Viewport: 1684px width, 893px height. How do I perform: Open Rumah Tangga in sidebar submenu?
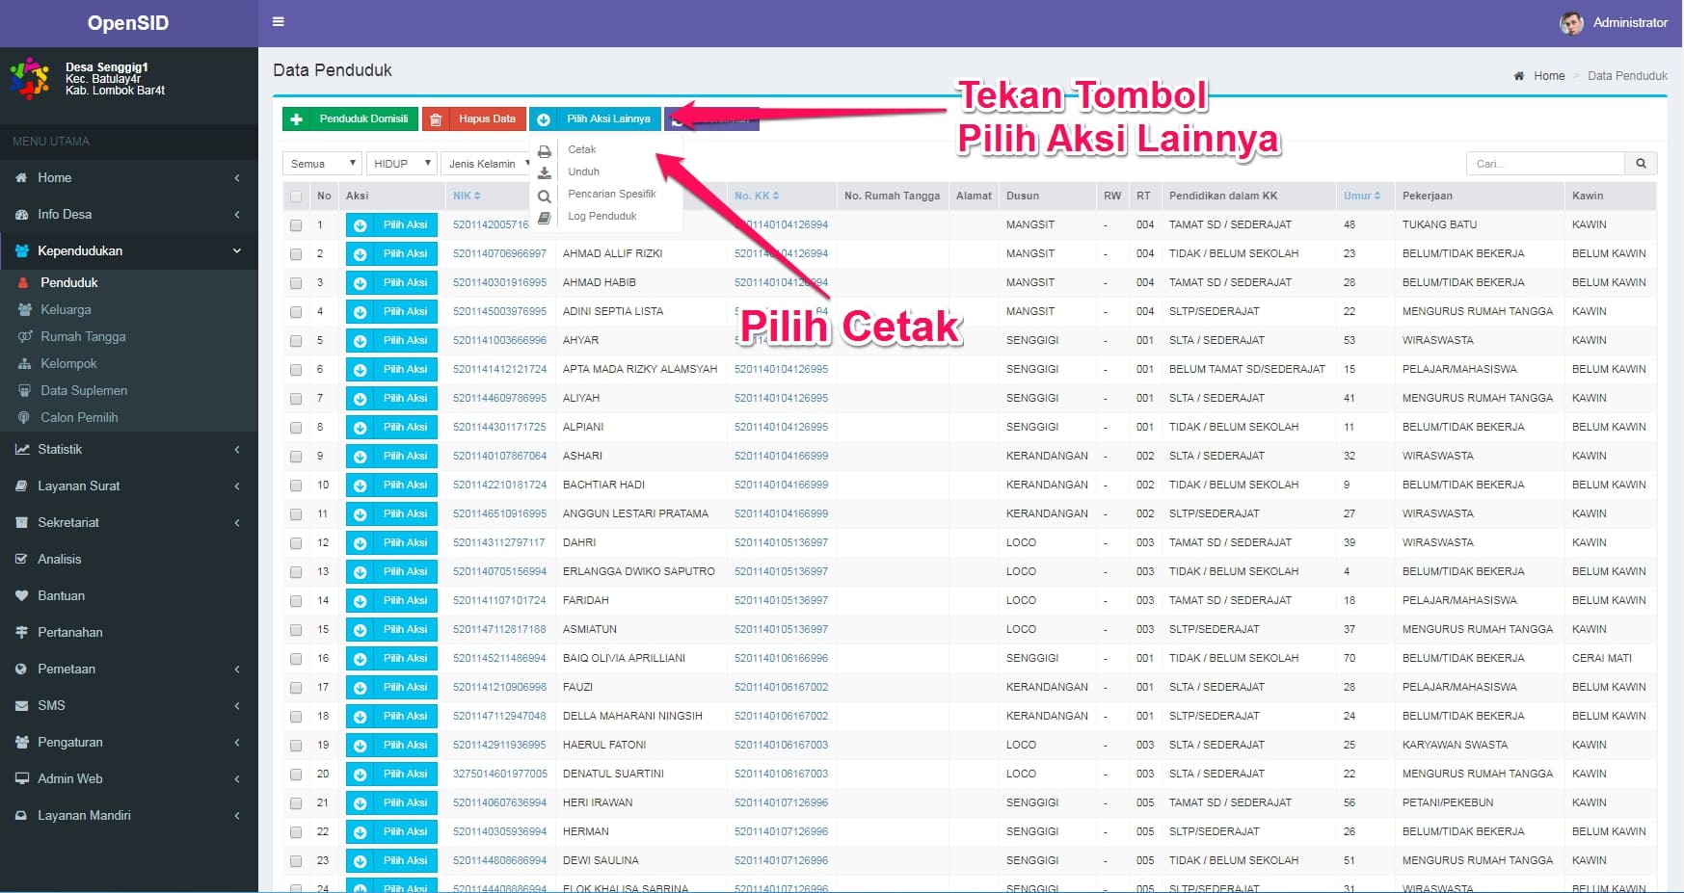point(83,336)
